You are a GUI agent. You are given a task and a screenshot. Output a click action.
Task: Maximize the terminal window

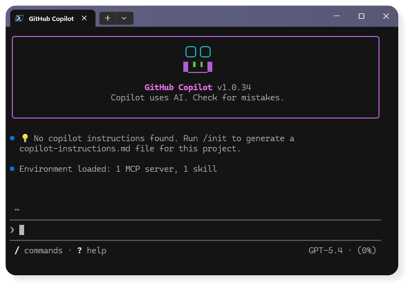(361, 17)
